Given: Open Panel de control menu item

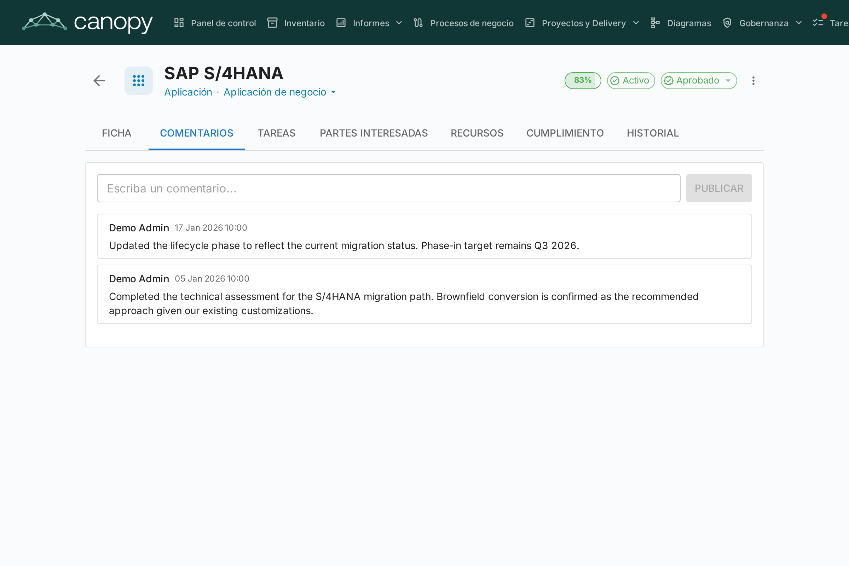Looking at the screenshot, I should tap(215, 23).
